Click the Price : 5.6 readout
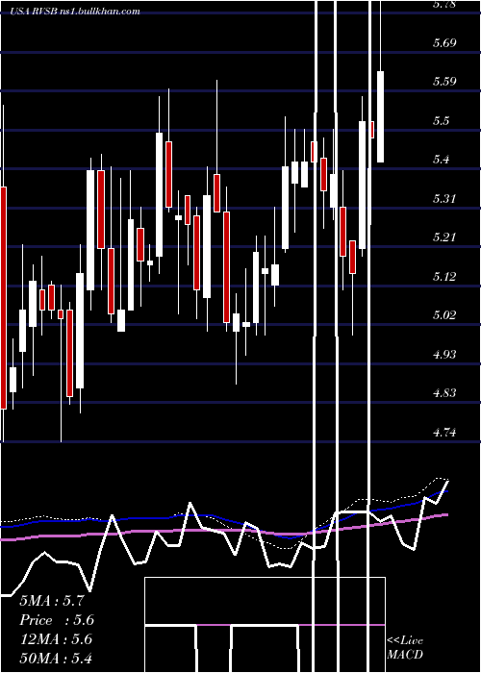The image size is (481, 673). click(x=57, y=620)
